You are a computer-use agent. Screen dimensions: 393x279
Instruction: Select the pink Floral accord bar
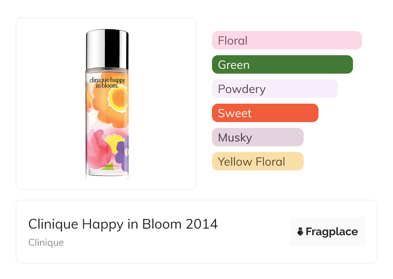pos(287,40)
